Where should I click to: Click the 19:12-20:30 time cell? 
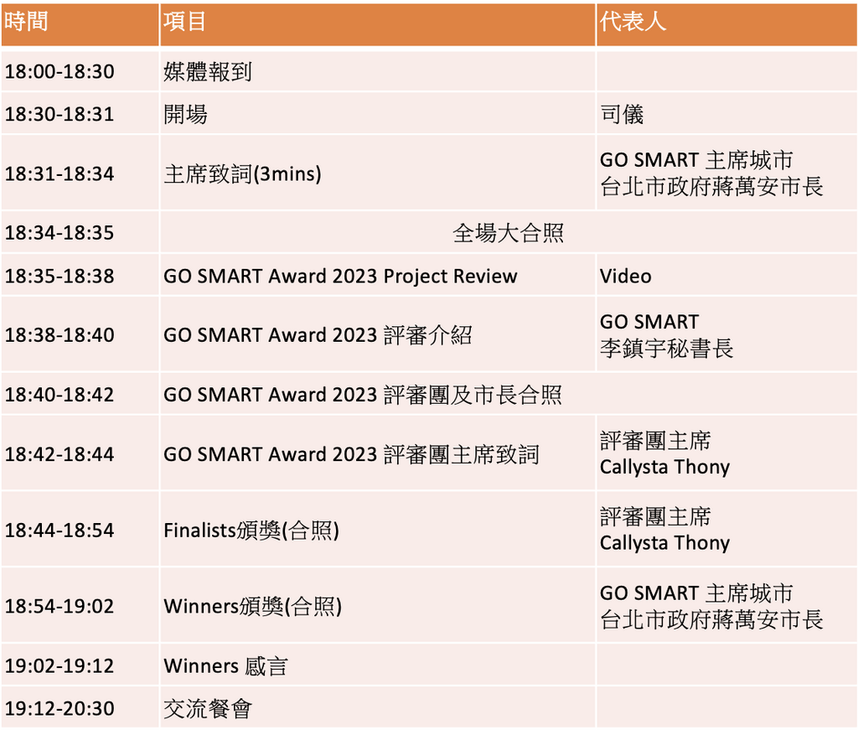(59, 709)
